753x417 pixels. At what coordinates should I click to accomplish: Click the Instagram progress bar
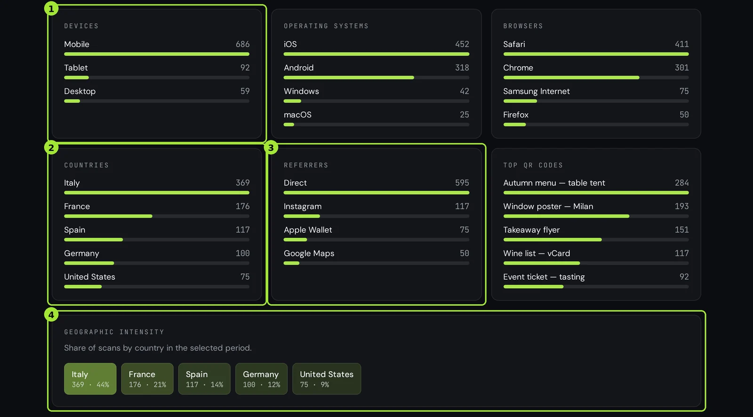click(376, 216)
